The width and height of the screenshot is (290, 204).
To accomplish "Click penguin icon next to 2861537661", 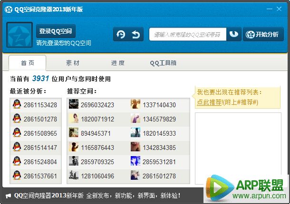I will point(17,175).
